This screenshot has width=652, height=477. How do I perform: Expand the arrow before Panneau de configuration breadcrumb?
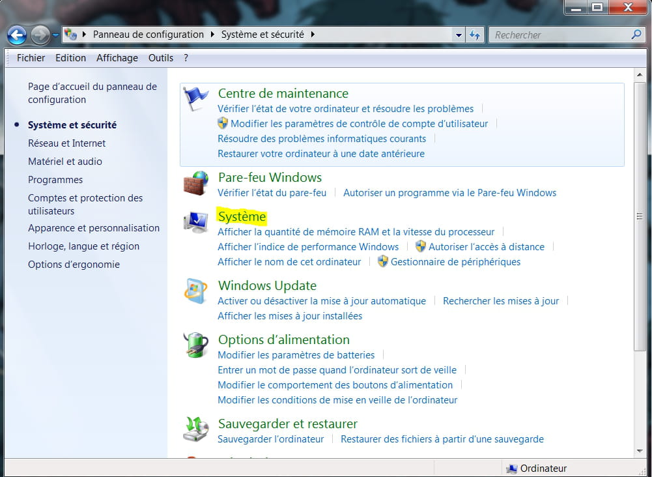85,35
